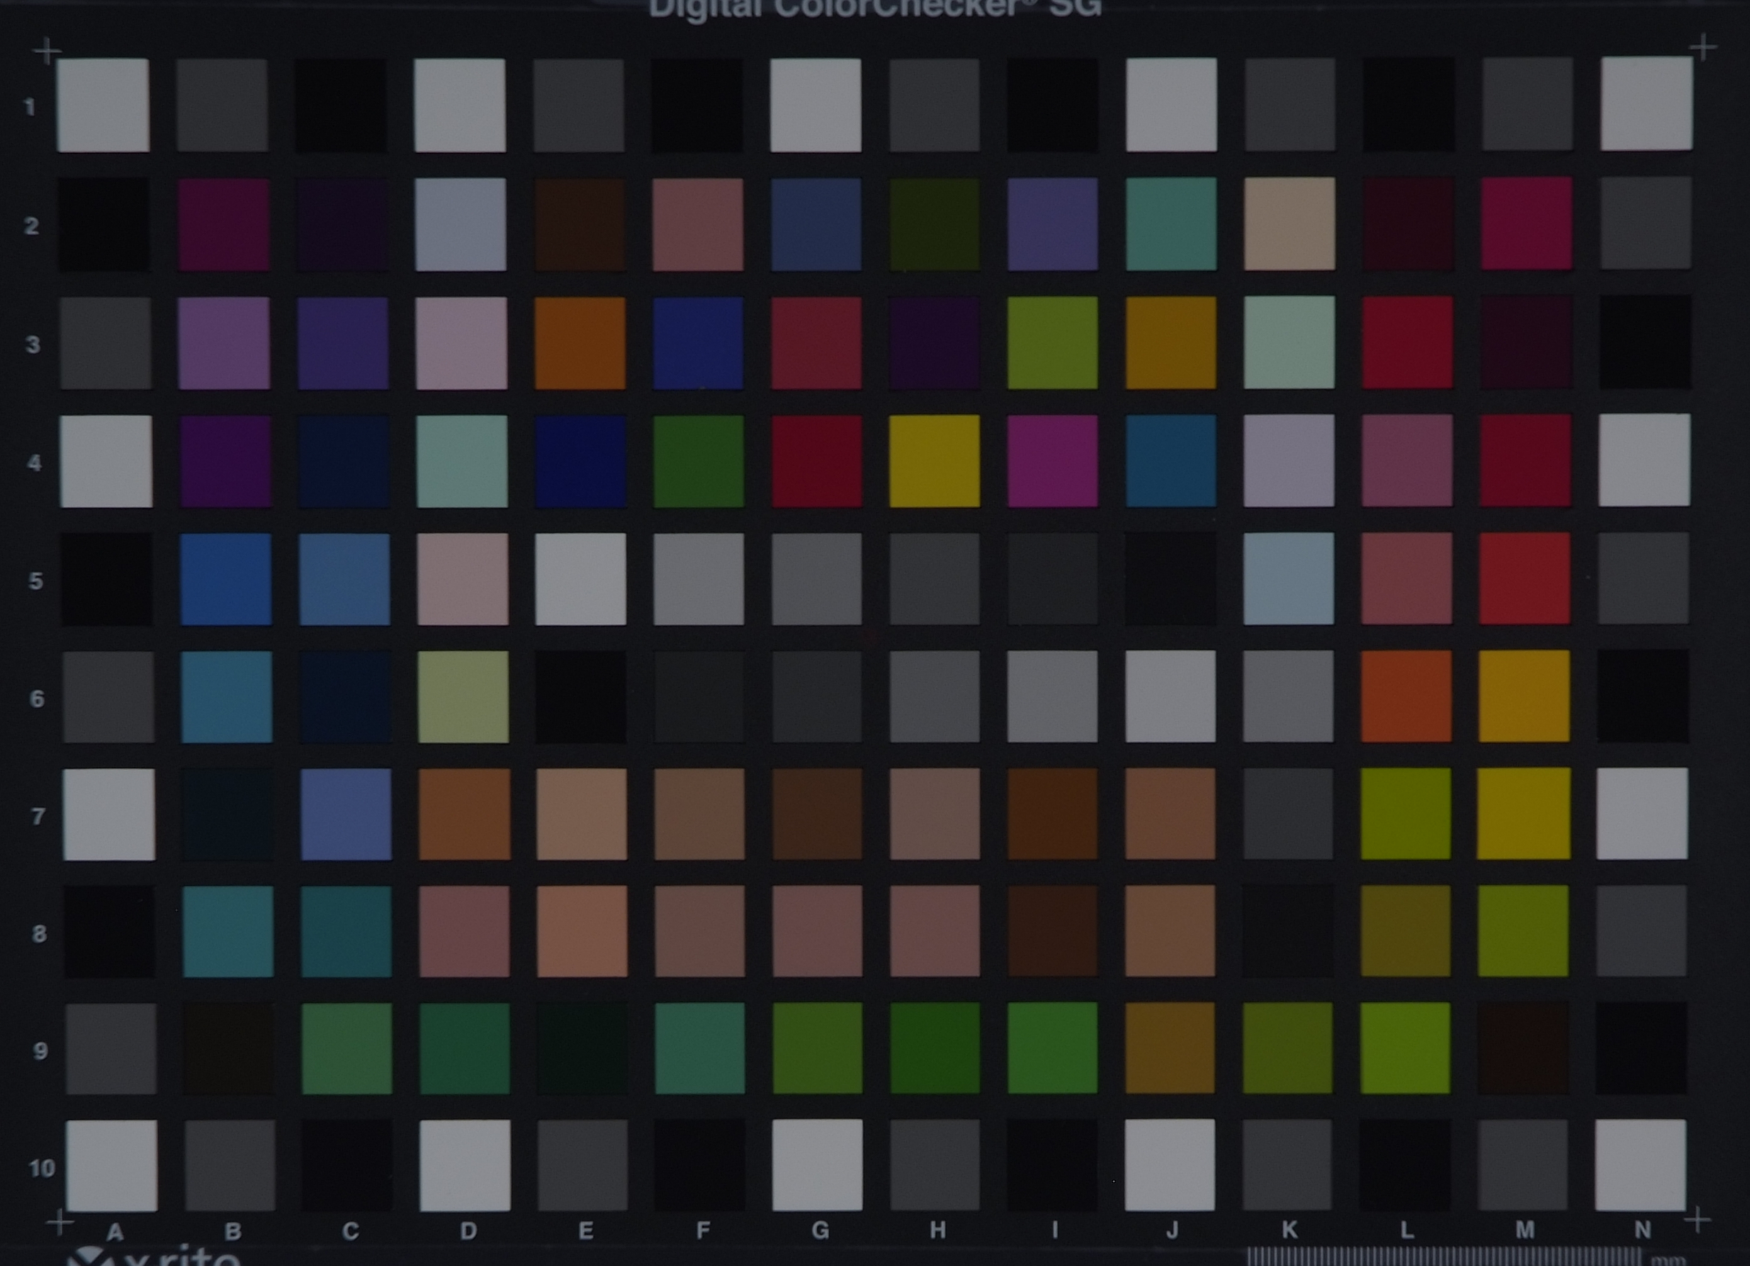Screen dimensions: 1750x1266
Task: Click the red patch at M5
Action: [x=1525, y=578]
